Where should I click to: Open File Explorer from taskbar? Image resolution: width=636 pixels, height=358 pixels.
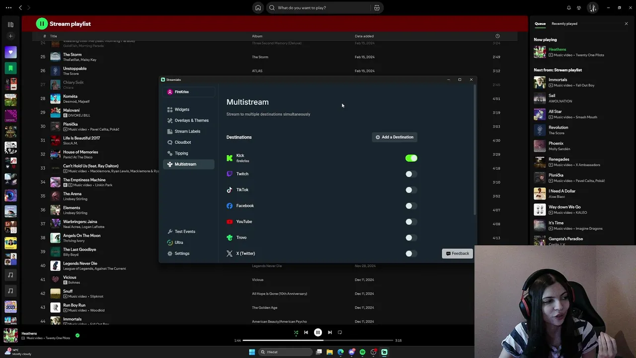[x=329, y=352]
